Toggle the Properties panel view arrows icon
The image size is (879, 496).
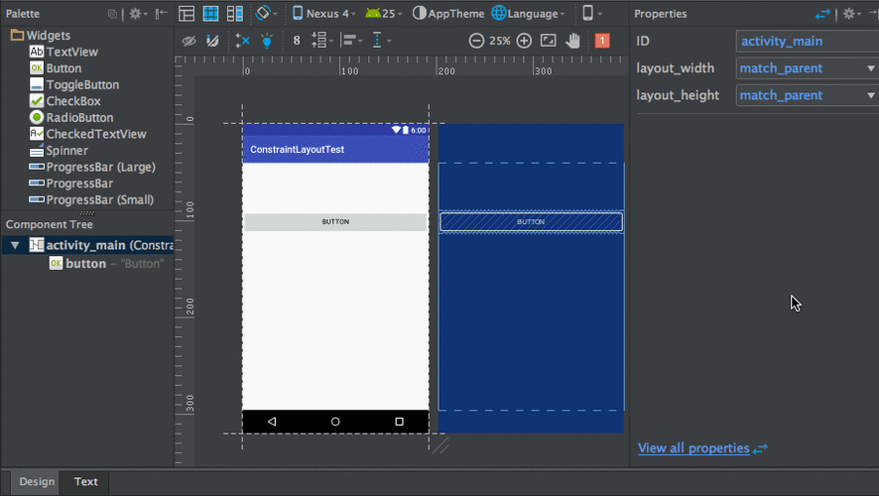tap(822, 14)
